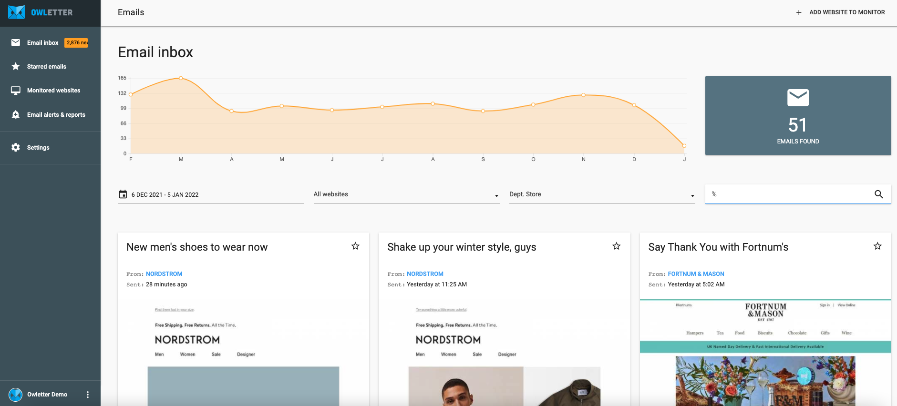Click the March peak point on chart

click(x=181, y=78)
